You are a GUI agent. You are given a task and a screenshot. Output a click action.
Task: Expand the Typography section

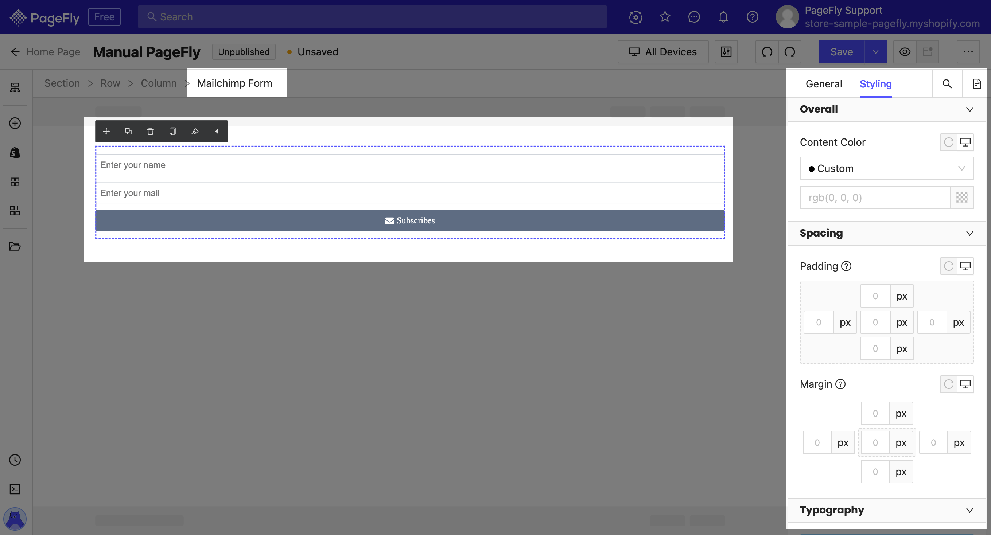[x=887, y=510]
